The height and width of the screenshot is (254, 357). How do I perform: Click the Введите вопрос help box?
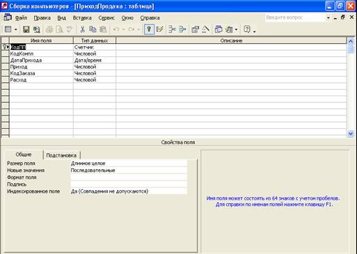click(295, 17)
